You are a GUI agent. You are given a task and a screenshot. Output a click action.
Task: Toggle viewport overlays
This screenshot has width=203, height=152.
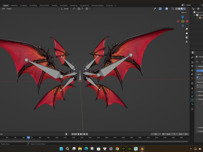point(167,9)
